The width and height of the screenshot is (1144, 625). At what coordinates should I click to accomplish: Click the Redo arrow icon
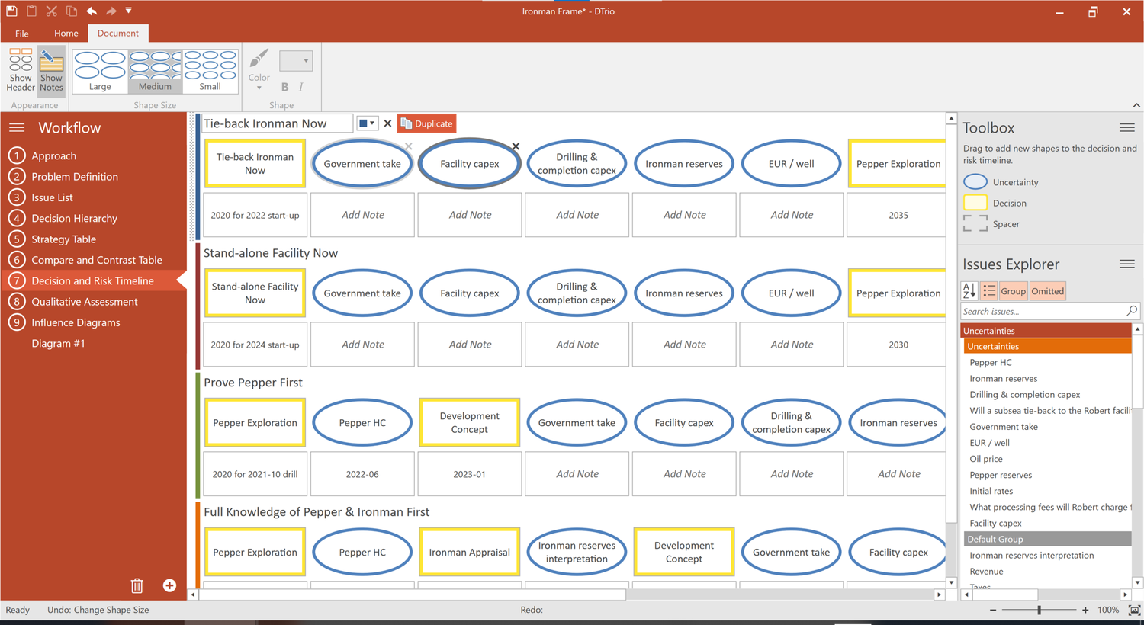coord(111,11)
